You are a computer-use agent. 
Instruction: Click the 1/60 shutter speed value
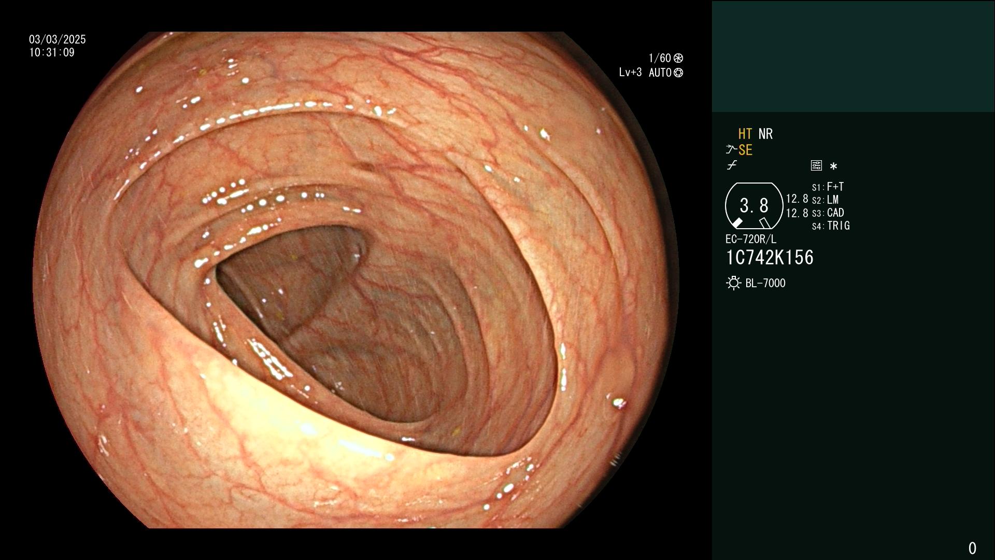click(x=660, y=58)
